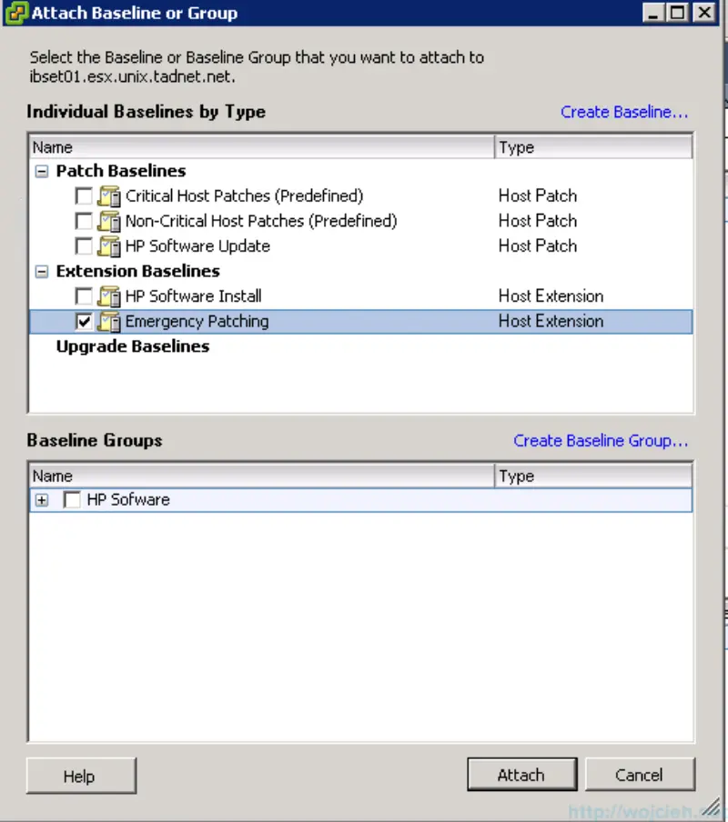Click the Attach button
Screen dimensions: 728x822
tap(521, 774)
